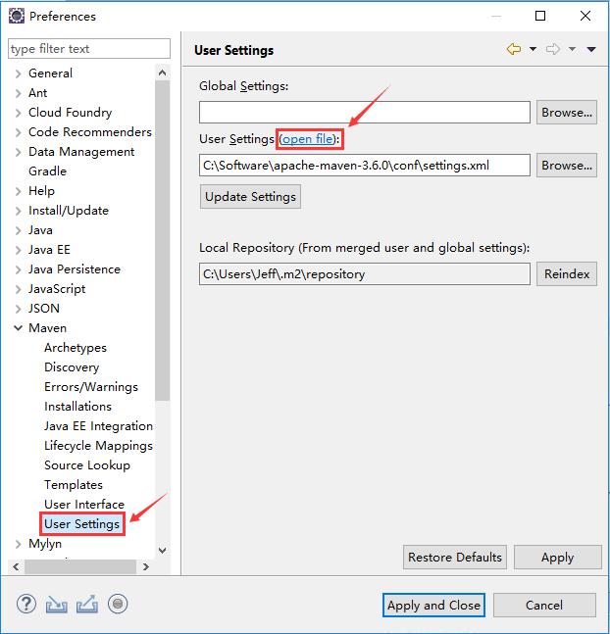Click the import preferences icon
610x634 pixels.
tap(56, 604)
